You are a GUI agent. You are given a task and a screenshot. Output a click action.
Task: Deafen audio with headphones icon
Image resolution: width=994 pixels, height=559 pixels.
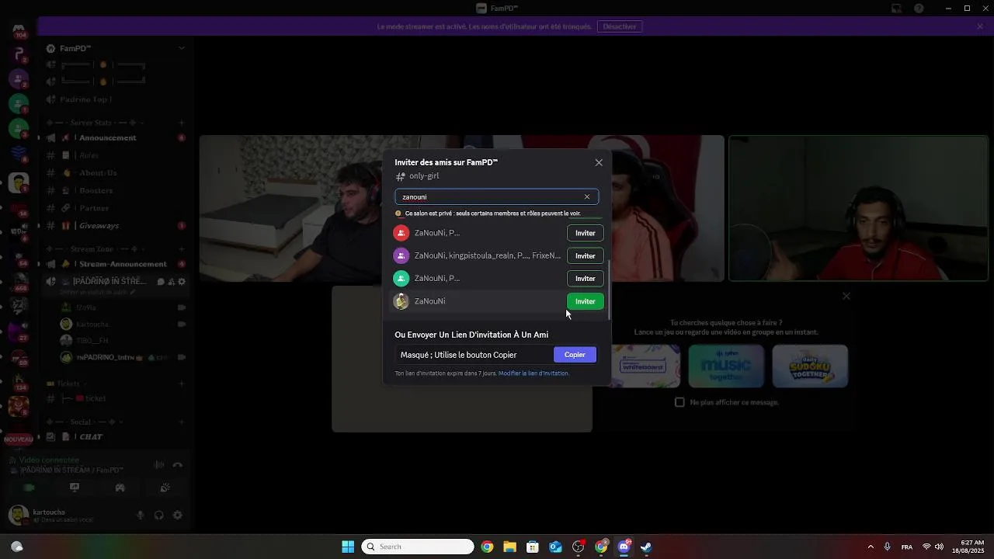pyautogui.click(x=159, y=515)
